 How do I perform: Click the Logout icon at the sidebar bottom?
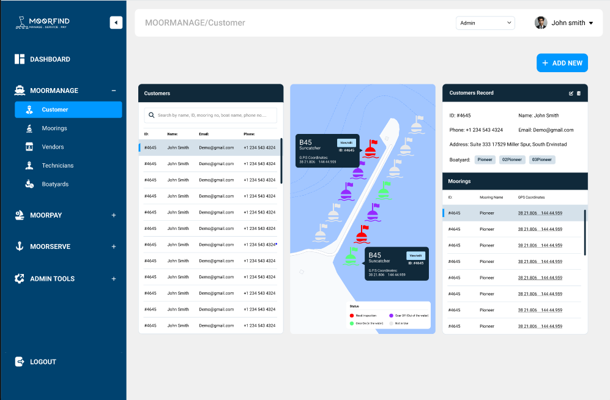pos(20,361)
